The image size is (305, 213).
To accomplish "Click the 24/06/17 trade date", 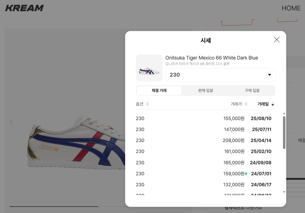I will [x=261, y=185].
